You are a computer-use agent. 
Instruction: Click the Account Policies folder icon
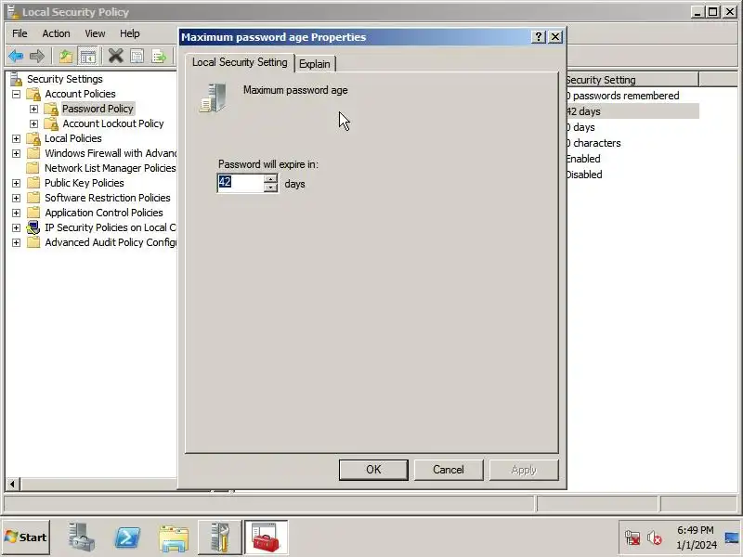point(33,94)
